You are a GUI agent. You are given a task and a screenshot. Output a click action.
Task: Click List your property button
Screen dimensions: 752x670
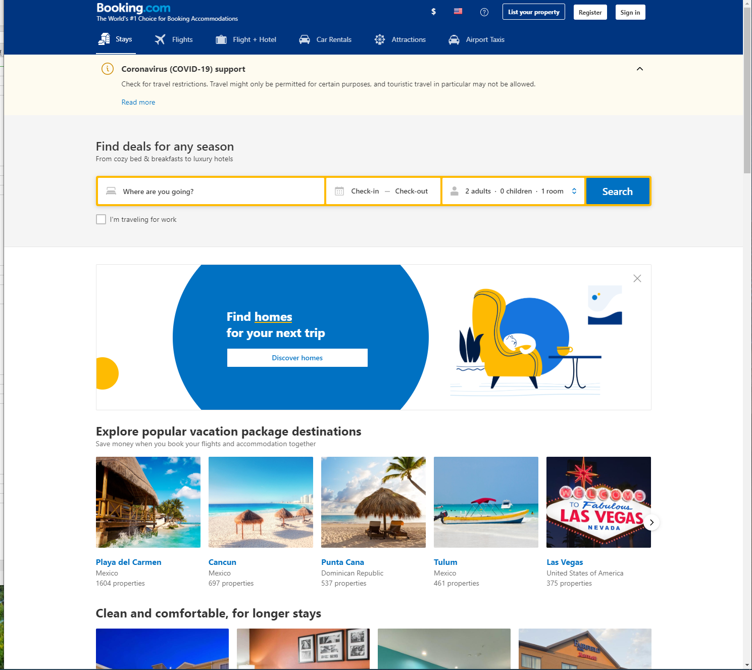(534, 12)
